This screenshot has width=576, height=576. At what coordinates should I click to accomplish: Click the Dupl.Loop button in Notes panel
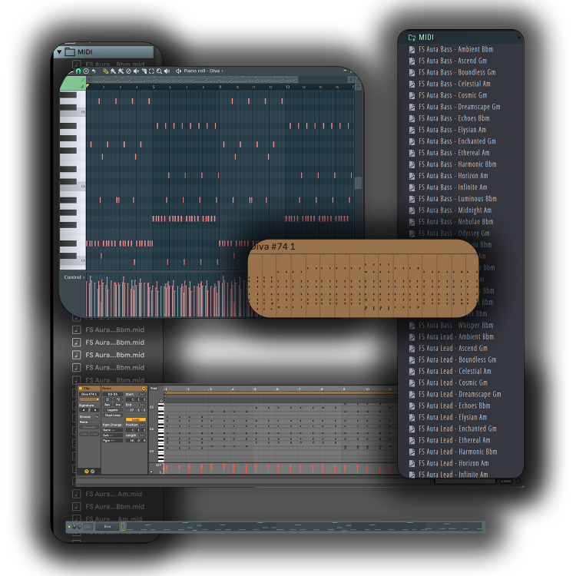click(x=113, y=415)
